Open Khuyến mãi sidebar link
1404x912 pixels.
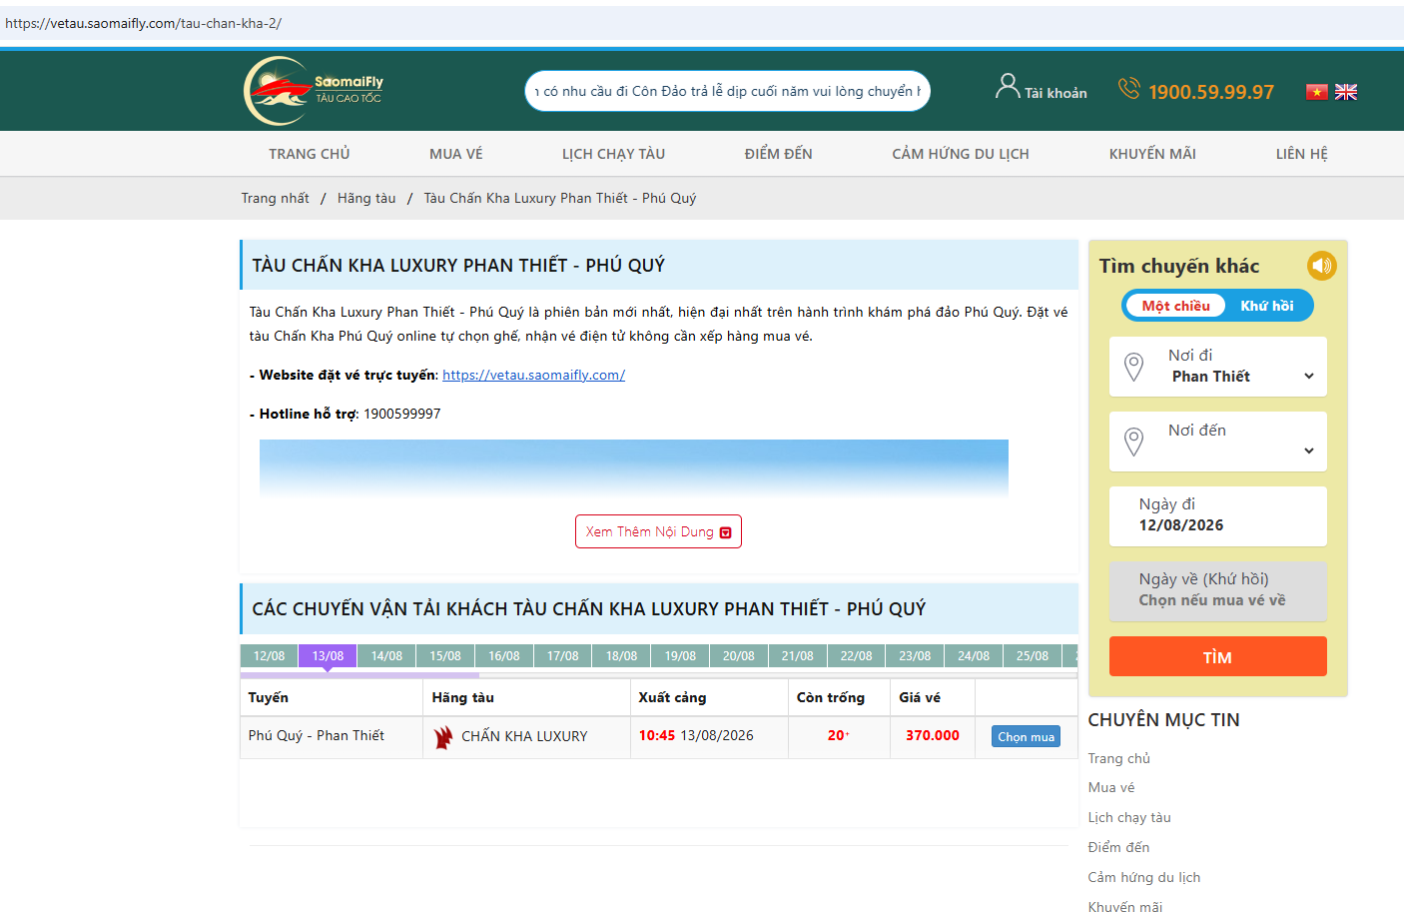1125,906
